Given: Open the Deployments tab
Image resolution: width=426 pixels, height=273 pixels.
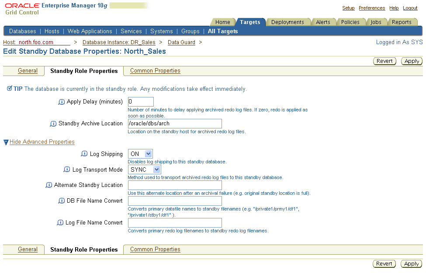Looking at the screenshot, I should pyautogui.click(x=288, y=21).
